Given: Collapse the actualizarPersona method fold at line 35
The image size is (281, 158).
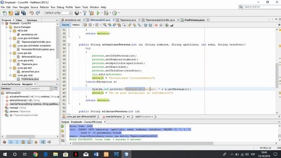Looking at the screenshot, I should pyautogui.click(x=69, y=44).
